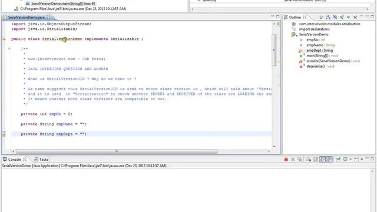Maximize the Console view
The width and height of the screenshot is (377, 212).
tap(372, 158)
